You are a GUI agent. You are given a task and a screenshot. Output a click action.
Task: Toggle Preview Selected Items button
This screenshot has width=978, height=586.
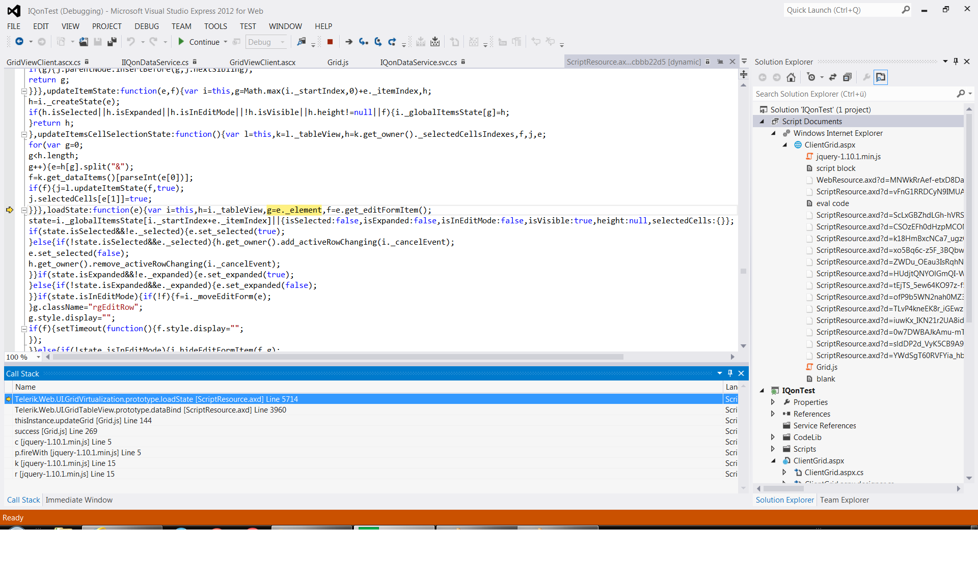coord(880,77)
